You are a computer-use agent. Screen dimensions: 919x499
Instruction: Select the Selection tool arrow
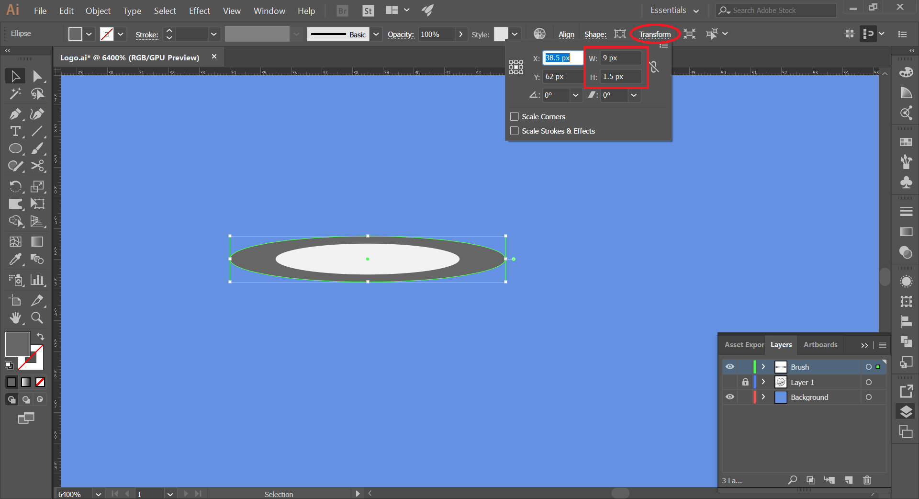(15, 76)
